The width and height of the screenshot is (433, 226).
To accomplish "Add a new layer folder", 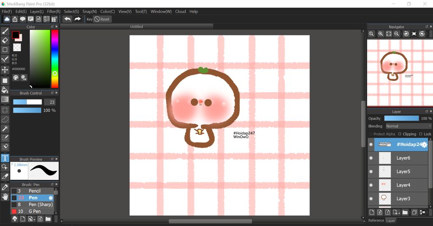I will [405, 212].
